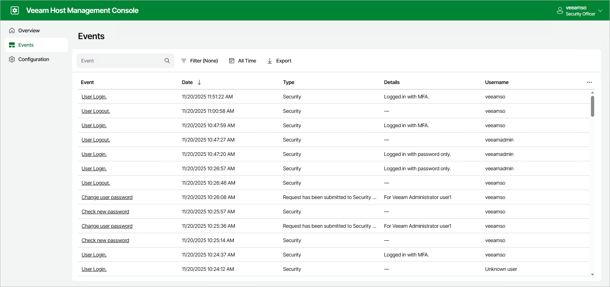Click 'For Veeam Administrator user1' at 10:26:08 AM
This screenshot has height=287, width=610.
[418, 197]
